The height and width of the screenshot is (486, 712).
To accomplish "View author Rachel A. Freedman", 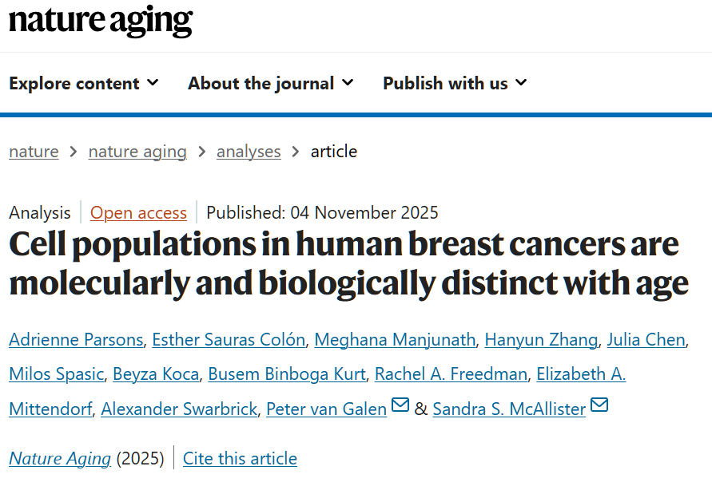I will (x=451, y=374).
